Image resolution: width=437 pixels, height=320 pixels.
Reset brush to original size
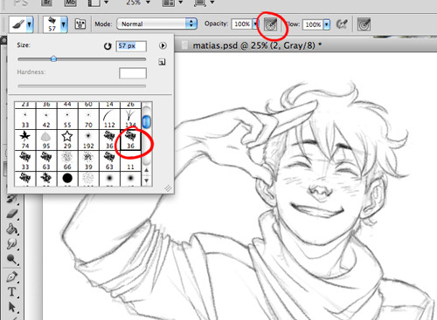coord(108,46)
